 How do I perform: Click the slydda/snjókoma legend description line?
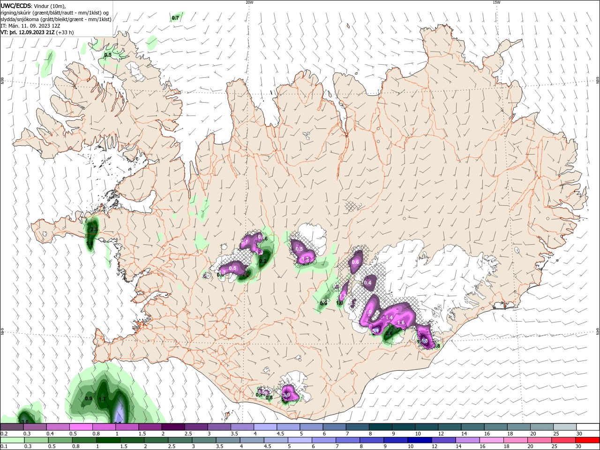click(56, 19)
